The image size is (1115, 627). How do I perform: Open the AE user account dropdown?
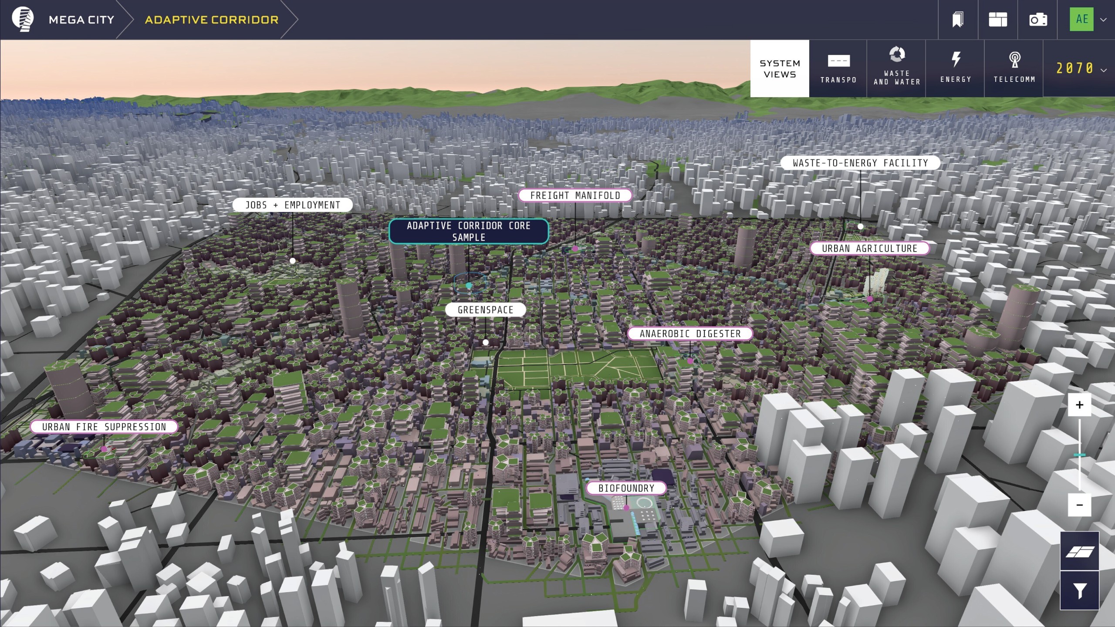1088,20
